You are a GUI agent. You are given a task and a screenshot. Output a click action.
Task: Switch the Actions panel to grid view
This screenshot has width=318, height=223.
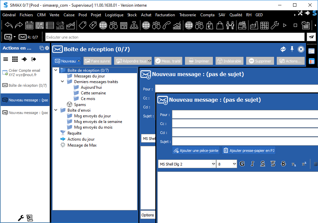pyautogui.click(x=15, y=59)
